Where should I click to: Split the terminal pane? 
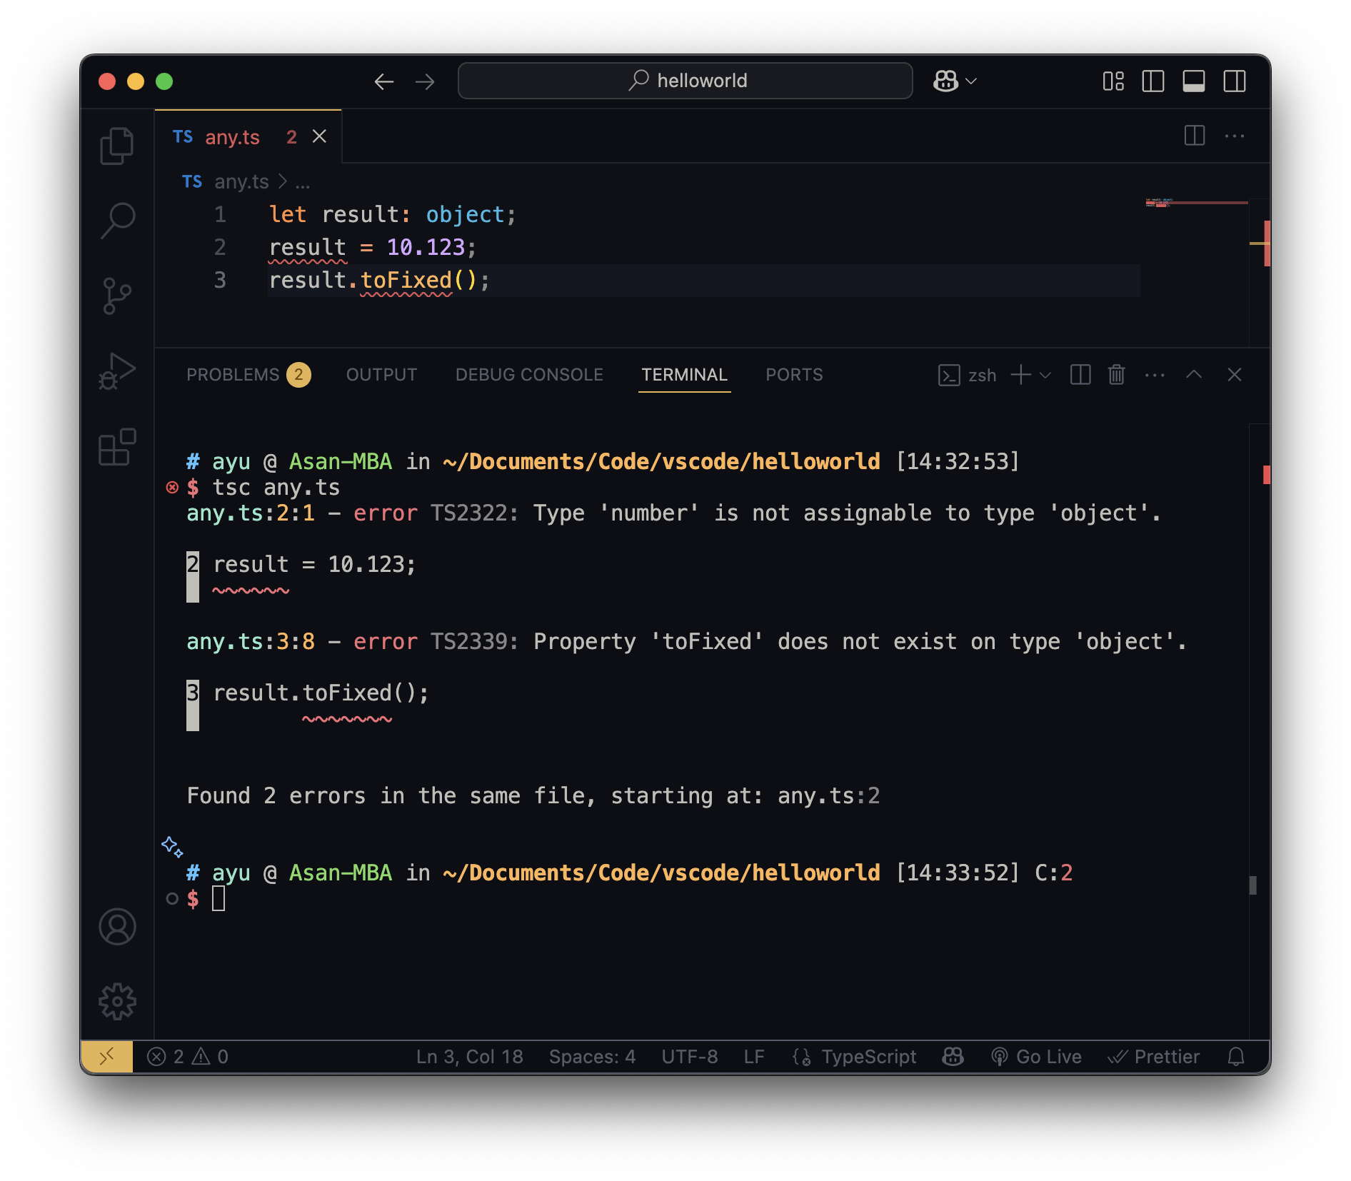coord(1080,375)
